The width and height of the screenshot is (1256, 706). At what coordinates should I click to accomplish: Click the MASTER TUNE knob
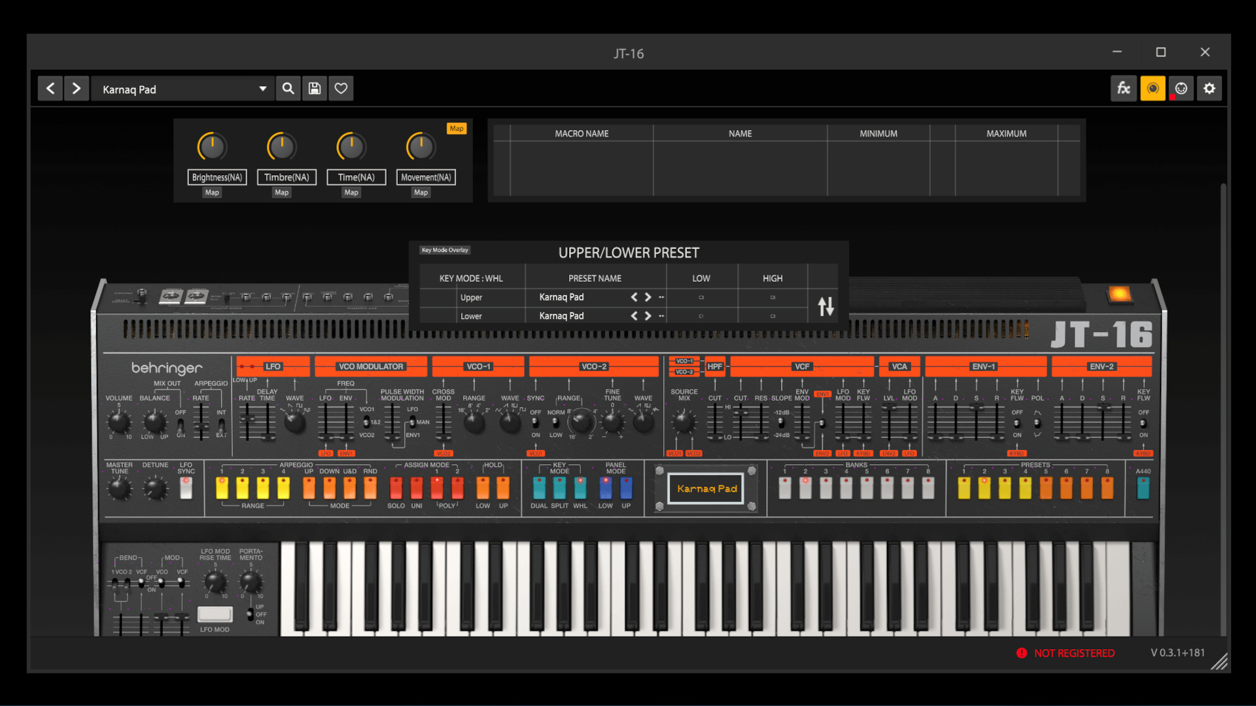coord(119,488)
